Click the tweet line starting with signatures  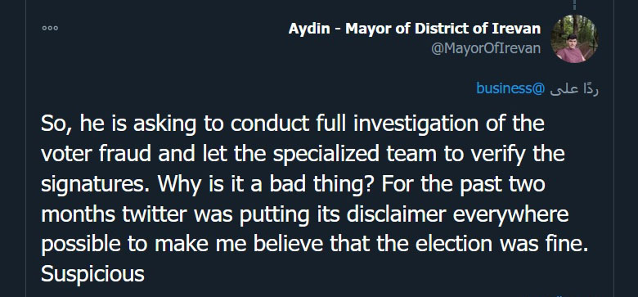[293, 184]
